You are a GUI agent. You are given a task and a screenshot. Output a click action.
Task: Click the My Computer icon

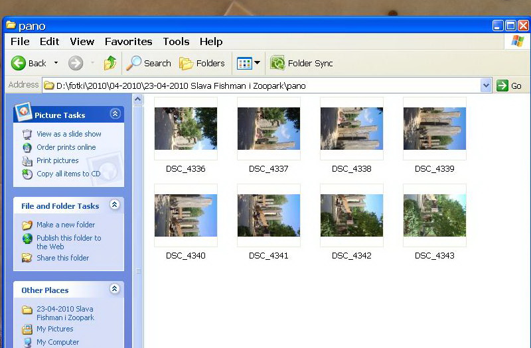[x=27, y=342]
